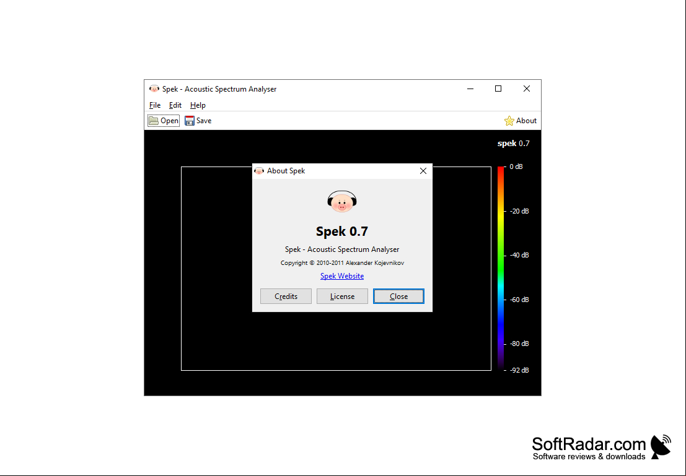Click the Spek 0.7 heading in About dialog
686x476 pixels.
(342, 232)
